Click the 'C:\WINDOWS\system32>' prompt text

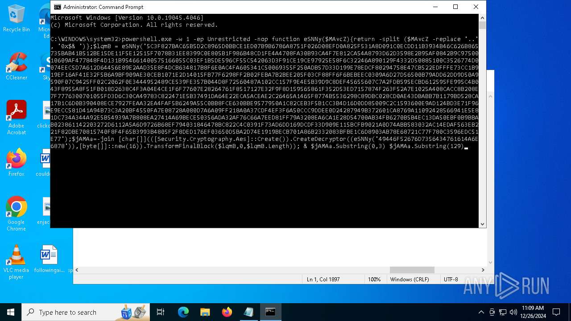(x=86, y=39)
